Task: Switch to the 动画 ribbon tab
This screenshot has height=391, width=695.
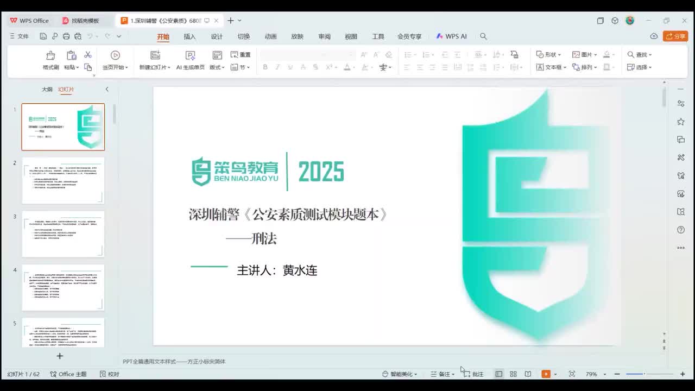Action: click(x=270, y=36)
